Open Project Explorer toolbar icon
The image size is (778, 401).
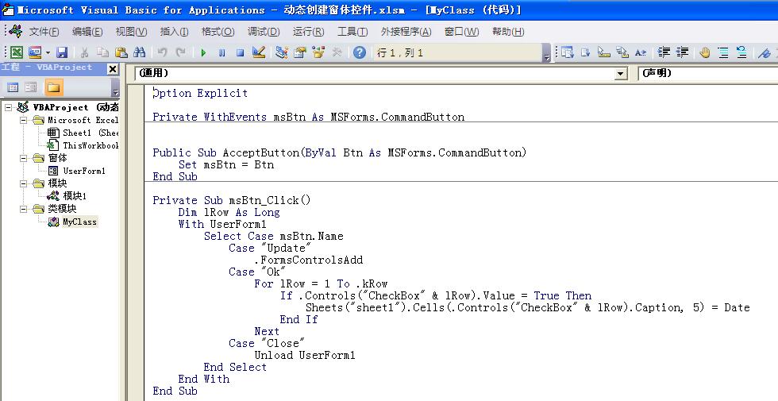point(281,52)
